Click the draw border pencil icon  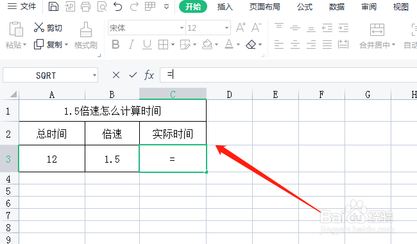pos(185,45)
